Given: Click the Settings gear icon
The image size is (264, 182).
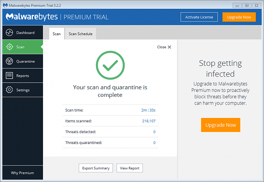Looking at the screenshot, I should (x=9, y=90).
